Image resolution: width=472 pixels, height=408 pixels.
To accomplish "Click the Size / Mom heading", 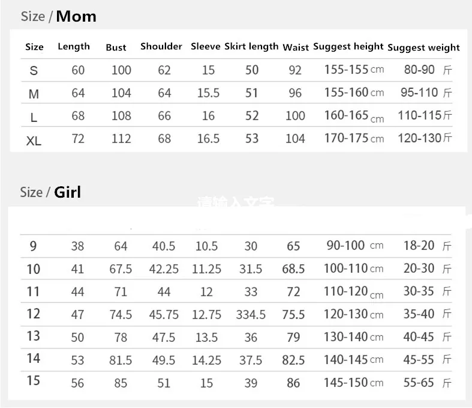I will [x=59, y=16].
